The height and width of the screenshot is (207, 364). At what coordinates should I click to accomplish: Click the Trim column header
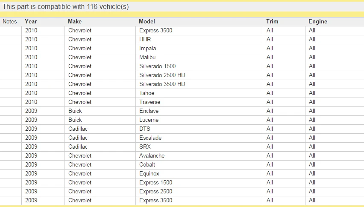click(272, 22)
